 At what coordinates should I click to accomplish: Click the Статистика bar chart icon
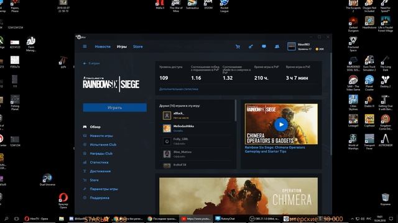[x=85, y=162]
